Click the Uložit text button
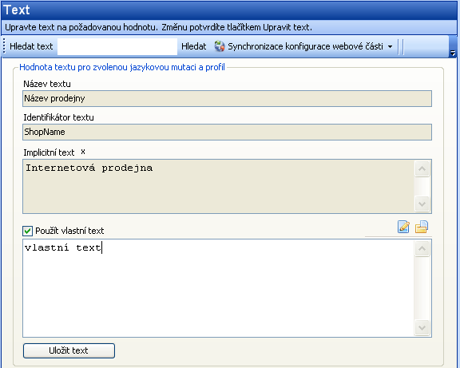The image size is (460, 368). (x=69, y=350)
